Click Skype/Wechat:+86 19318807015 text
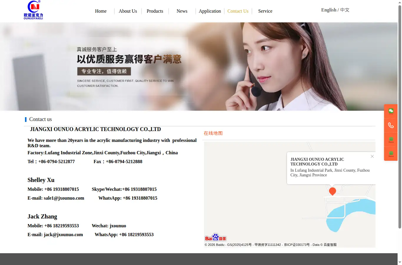The height and width of the screenshot is (265, 402). (124, 189)
